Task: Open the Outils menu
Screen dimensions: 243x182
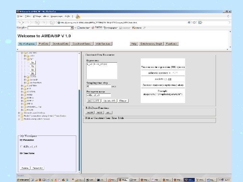Action: click(x=67, y=16)
